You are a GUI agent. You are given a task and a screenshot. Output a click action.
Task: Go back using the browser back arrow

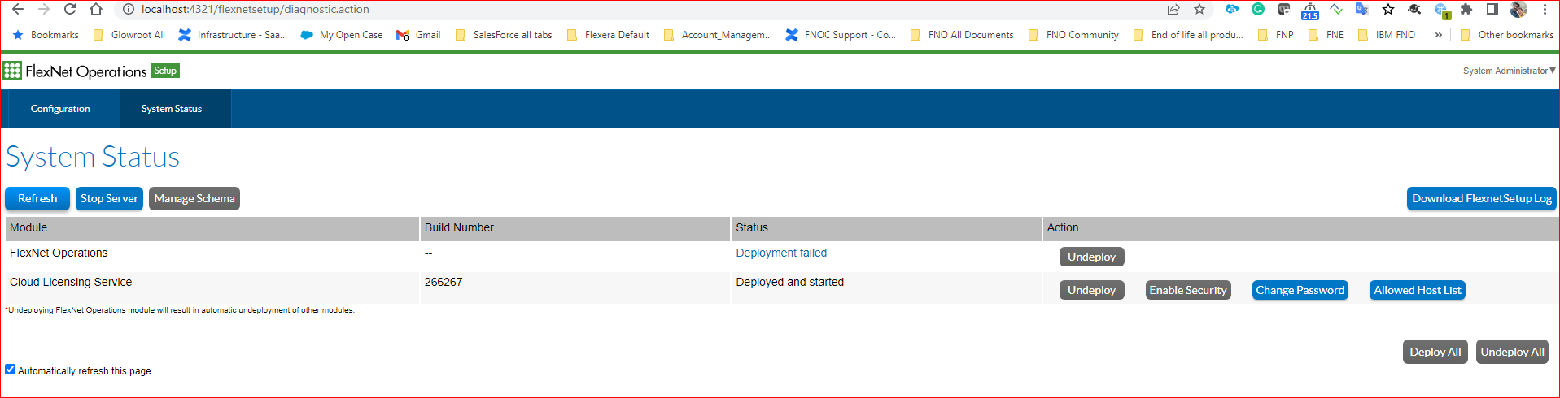click(x=17, y=10)
